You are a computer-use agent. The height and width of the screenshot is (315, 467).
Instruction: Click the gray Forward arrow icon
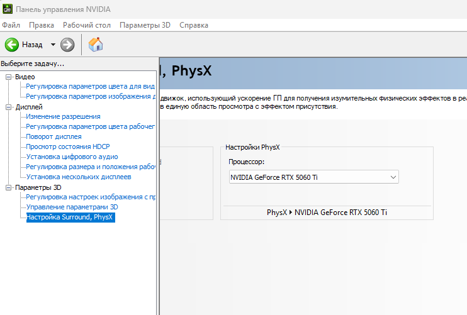[67, 45]
